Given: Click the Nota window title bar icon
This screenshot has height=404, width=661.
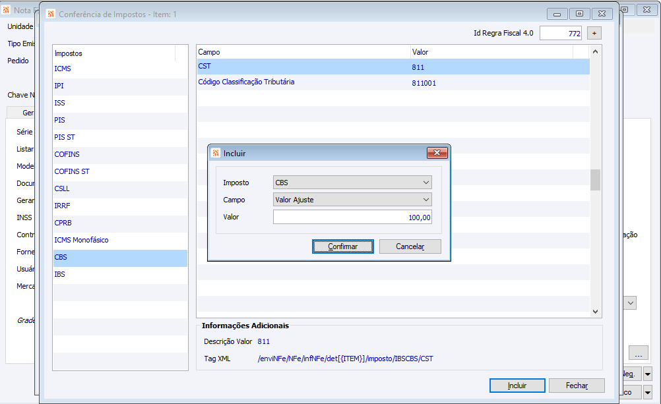Looking at the screenshot, I should [x=6, y=10].
